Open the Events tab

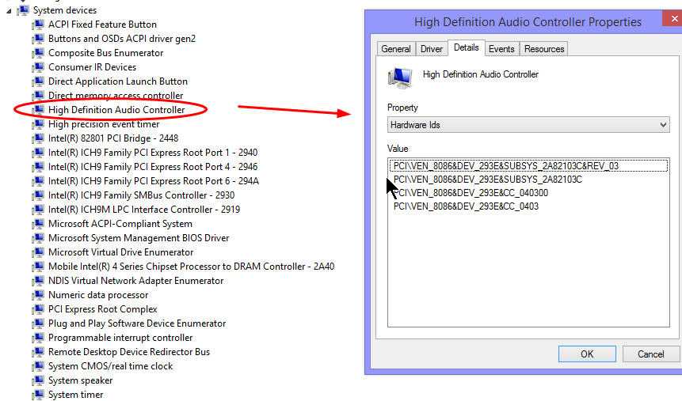click(501, 49)
